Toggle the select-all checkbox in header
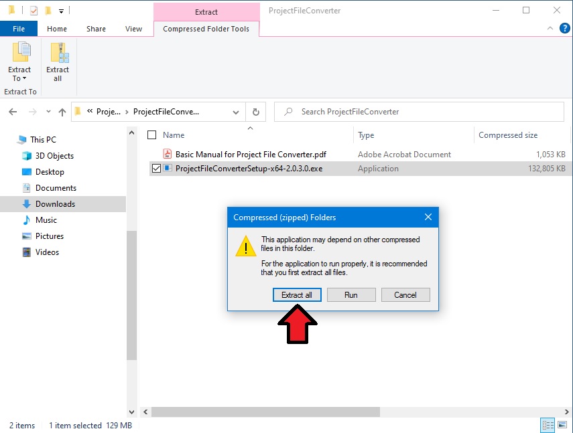The image size is (573, 433). pyautogui.click(x=151, y=135)
